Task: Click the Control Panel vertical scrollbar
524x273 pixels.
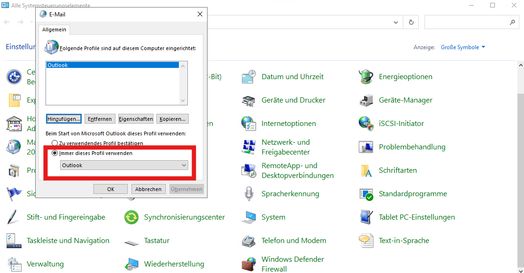Action: point(521,167)
